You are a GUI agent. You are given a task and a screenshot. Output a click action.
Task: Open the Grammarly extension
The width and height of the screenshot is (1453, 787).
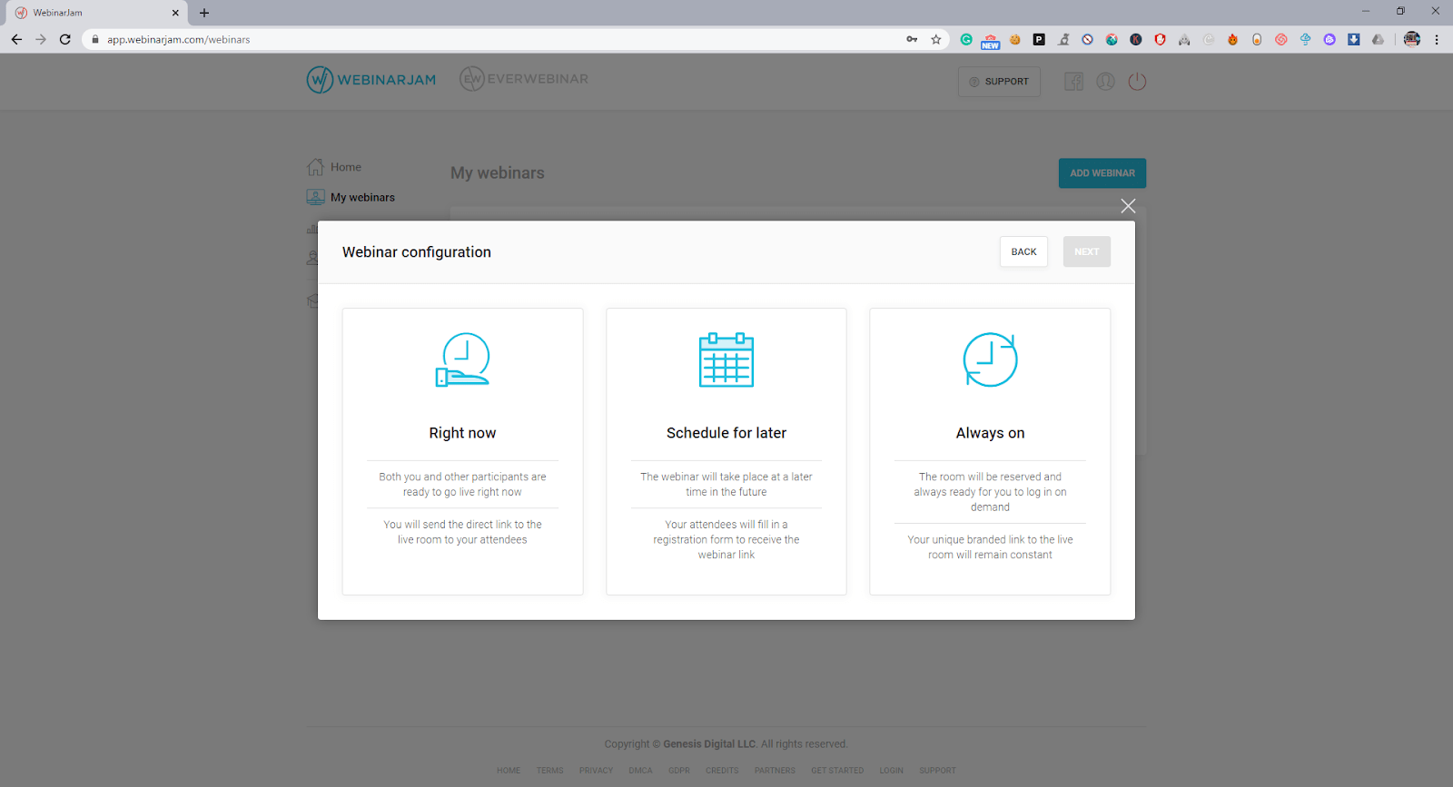click(966, 39)
